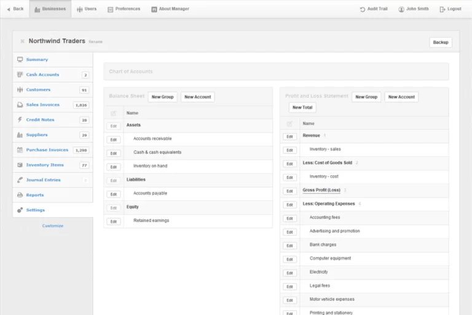Open the Cash Accounts link in sidebar
472x315 pixels.
tap(42, 74)
